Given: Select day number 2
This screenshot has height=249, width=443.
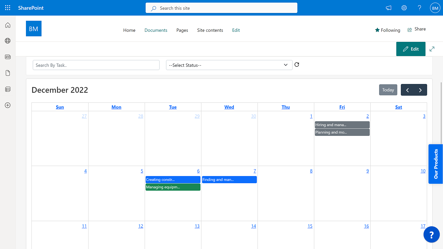Looking at the screenshot, I should click(x=368, y=116).
